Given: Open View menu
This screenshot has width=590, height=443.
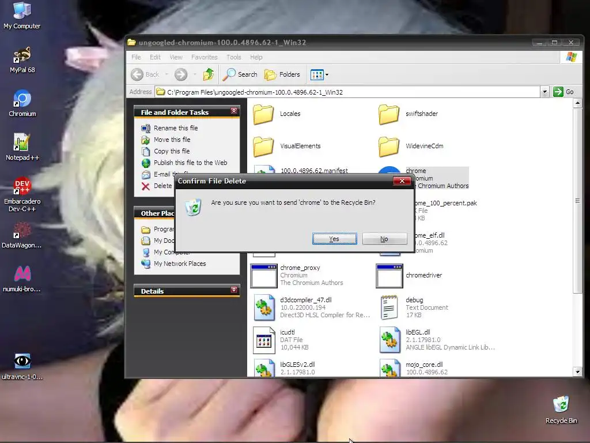Looking at the screenshot, I should click(x=176, y=57).
